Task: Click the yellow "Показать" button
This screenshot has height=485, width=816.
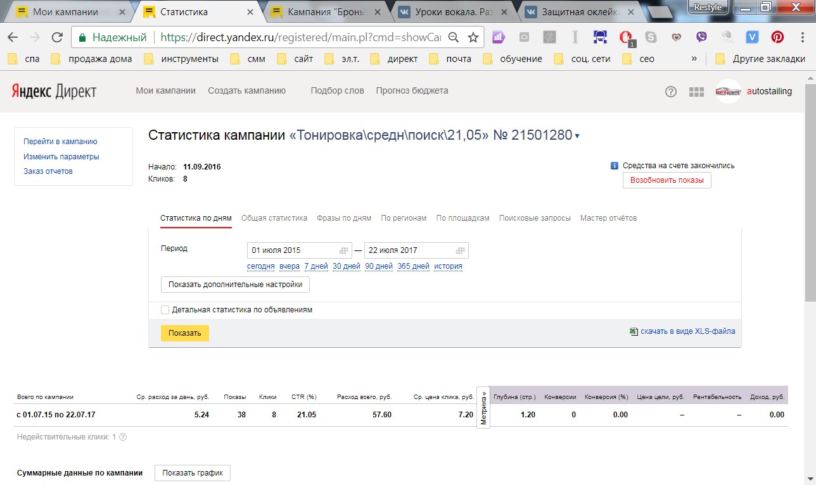Action: 185,333
